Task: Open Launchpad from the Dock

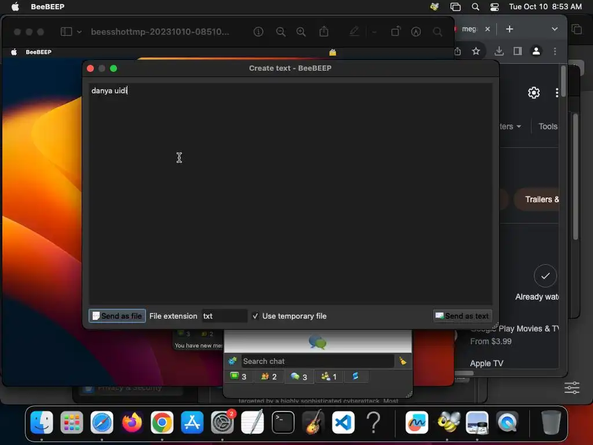Action: 71,422
